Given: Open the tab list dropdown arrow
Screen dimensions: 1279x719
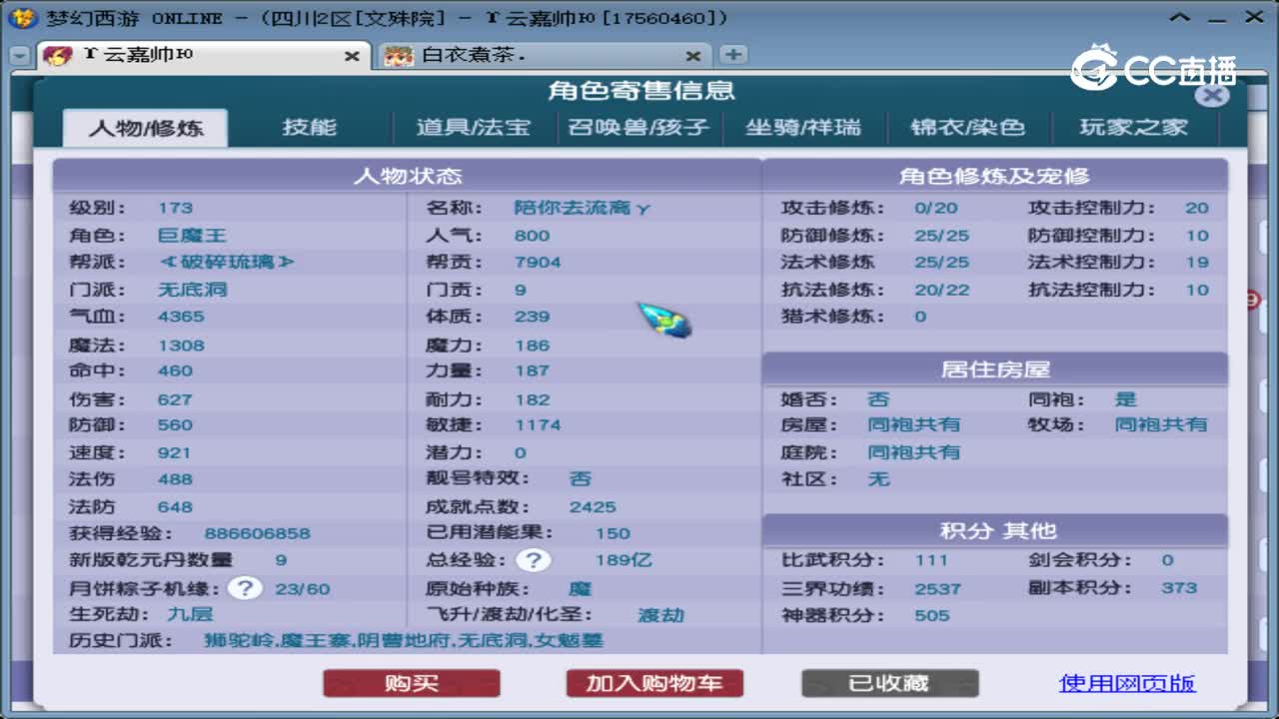Looking at the screenshot, I should pyautogui.click(x=19, y=57).
